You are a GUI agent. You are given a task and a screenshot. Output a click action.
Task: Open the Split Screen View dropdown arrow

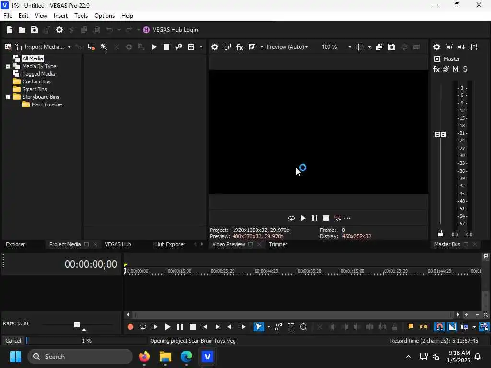262,47
